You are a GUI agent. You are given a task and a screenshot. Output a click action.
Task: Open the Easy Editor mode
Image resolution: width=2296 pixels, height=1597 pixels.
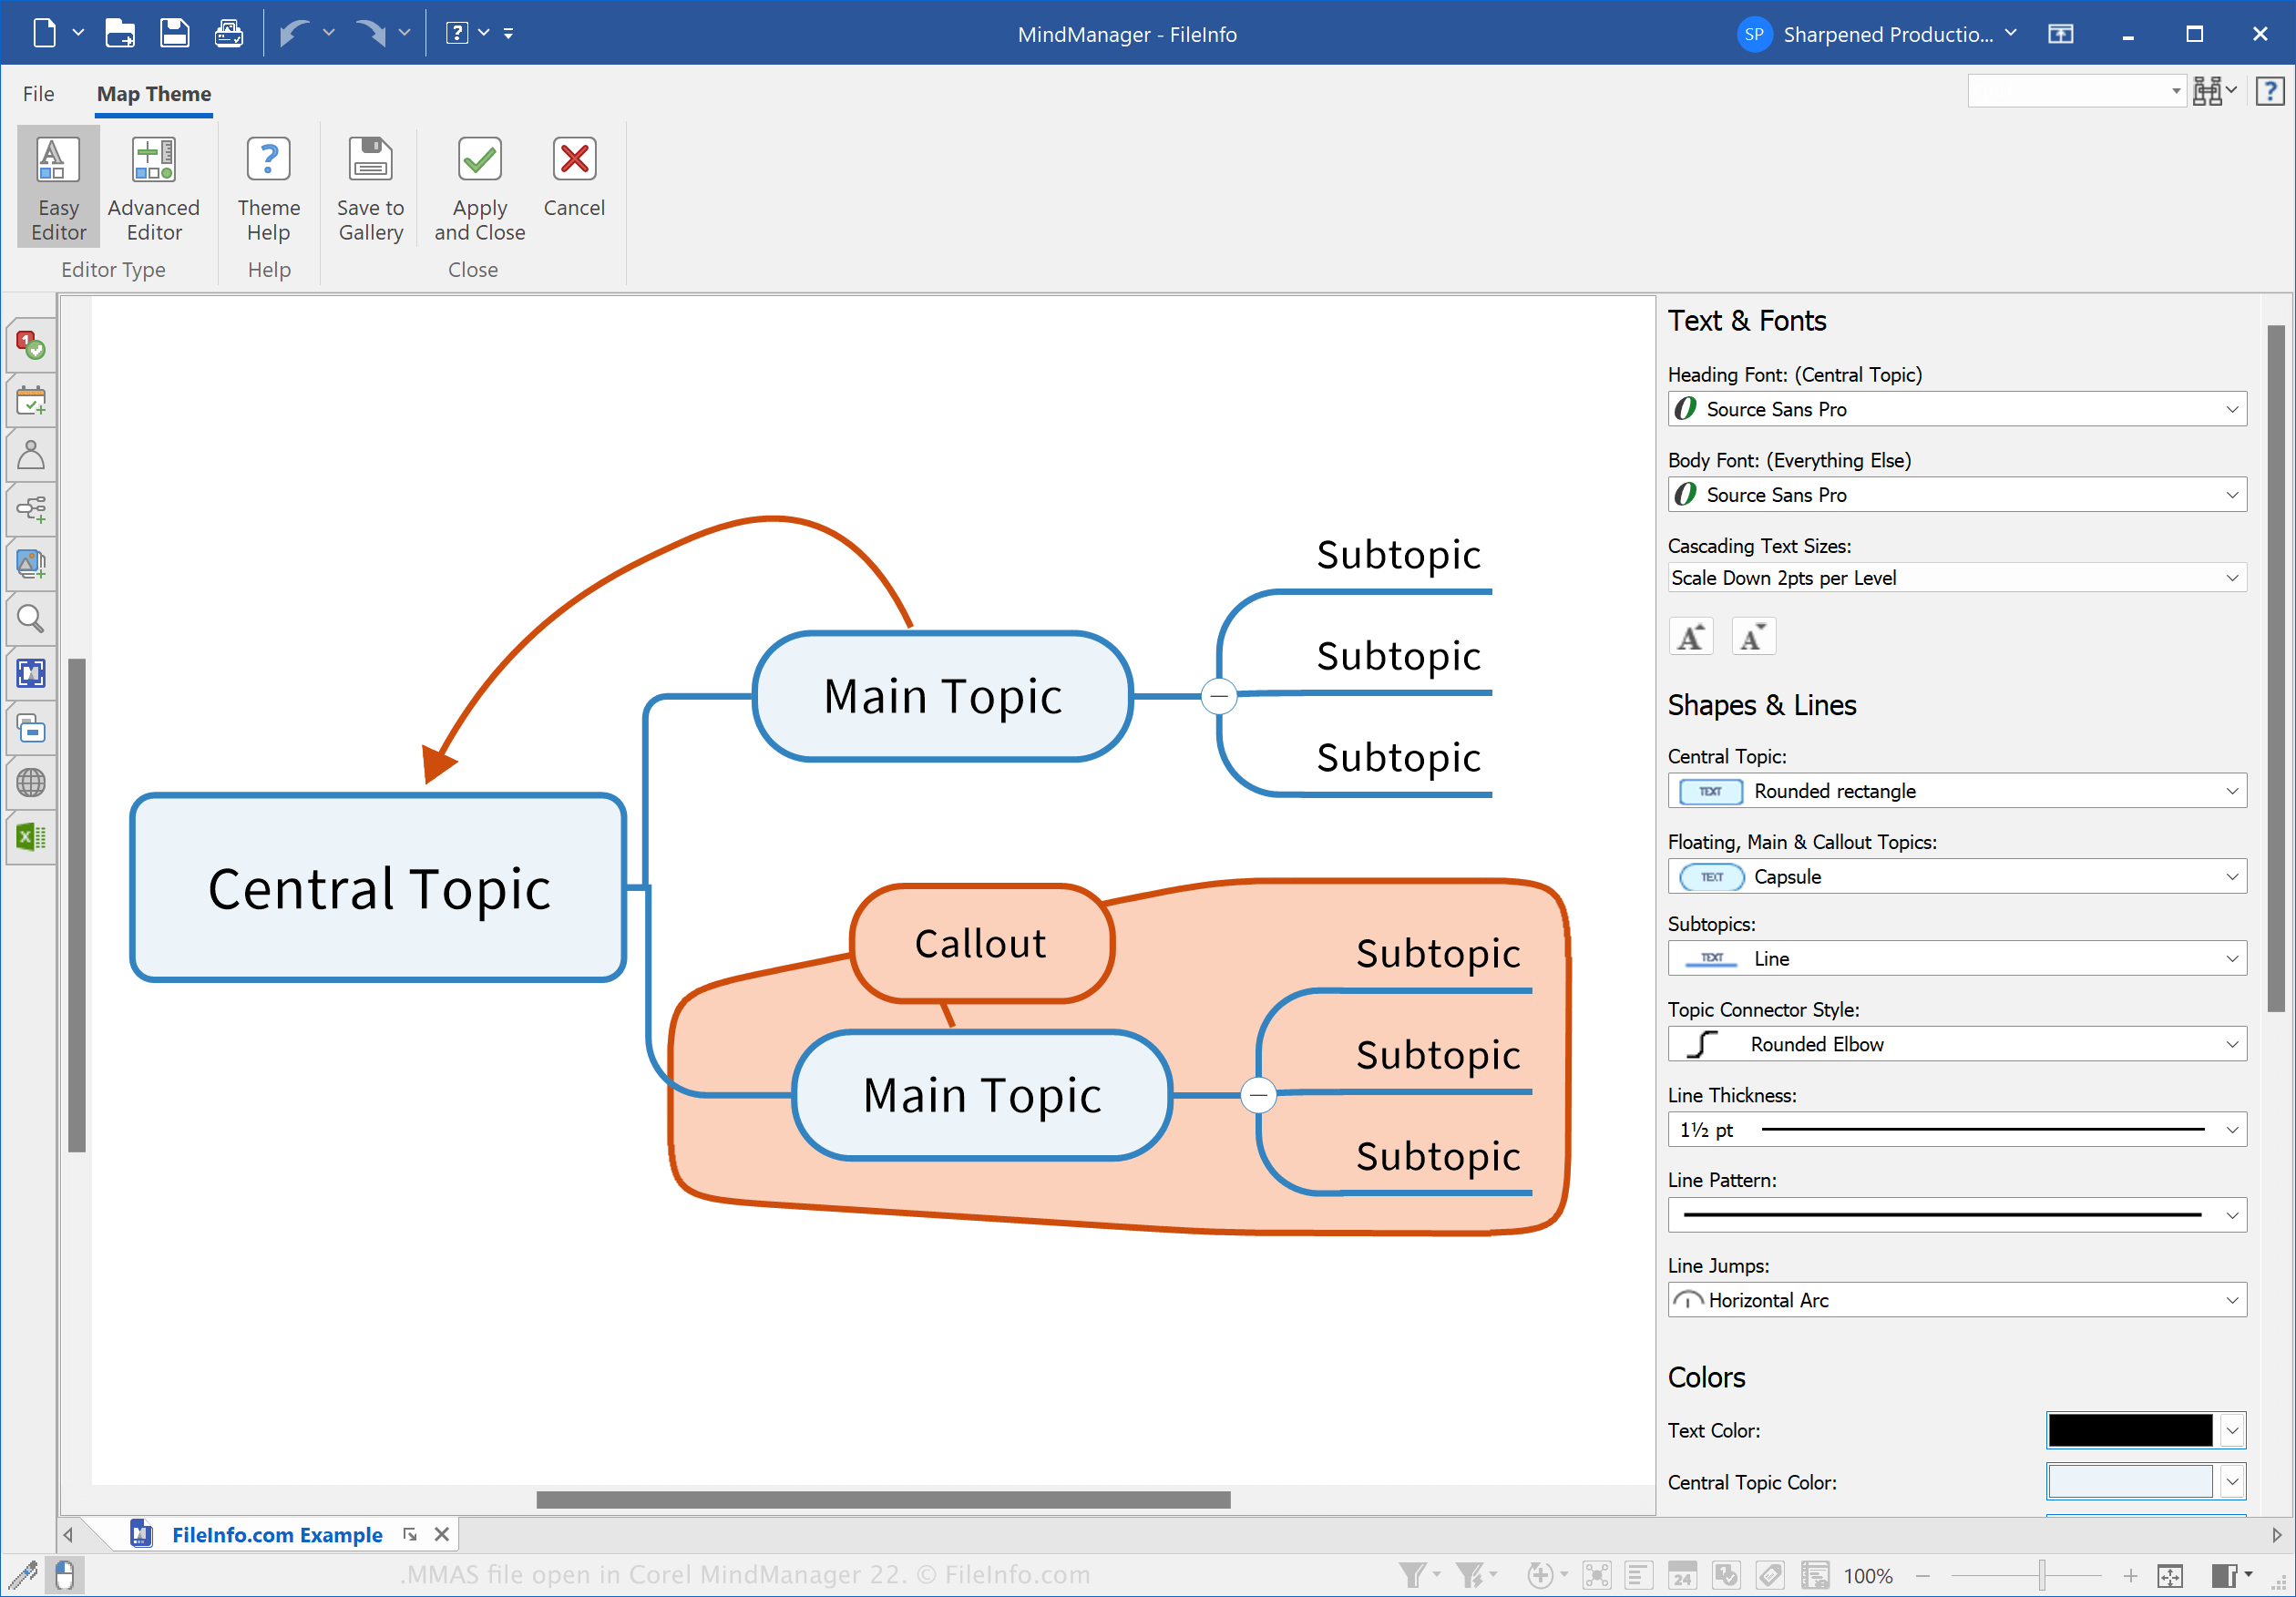pos(58,188)
